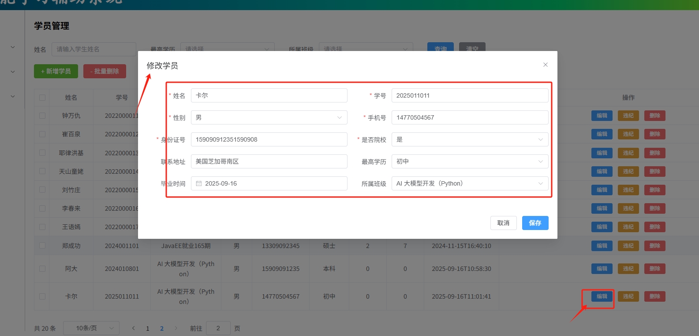This screenshot has height=336, width=699.
Task: Click 违纪 button for 阿大 row
Action: (x=628, y=269)
